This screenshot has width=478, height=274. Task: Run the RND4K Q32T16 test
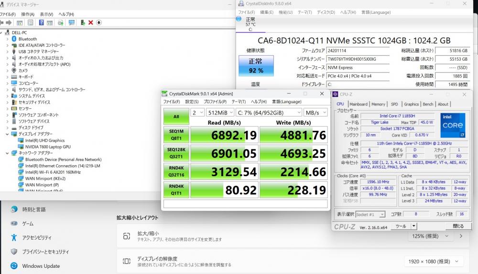(x=176, y=171)
